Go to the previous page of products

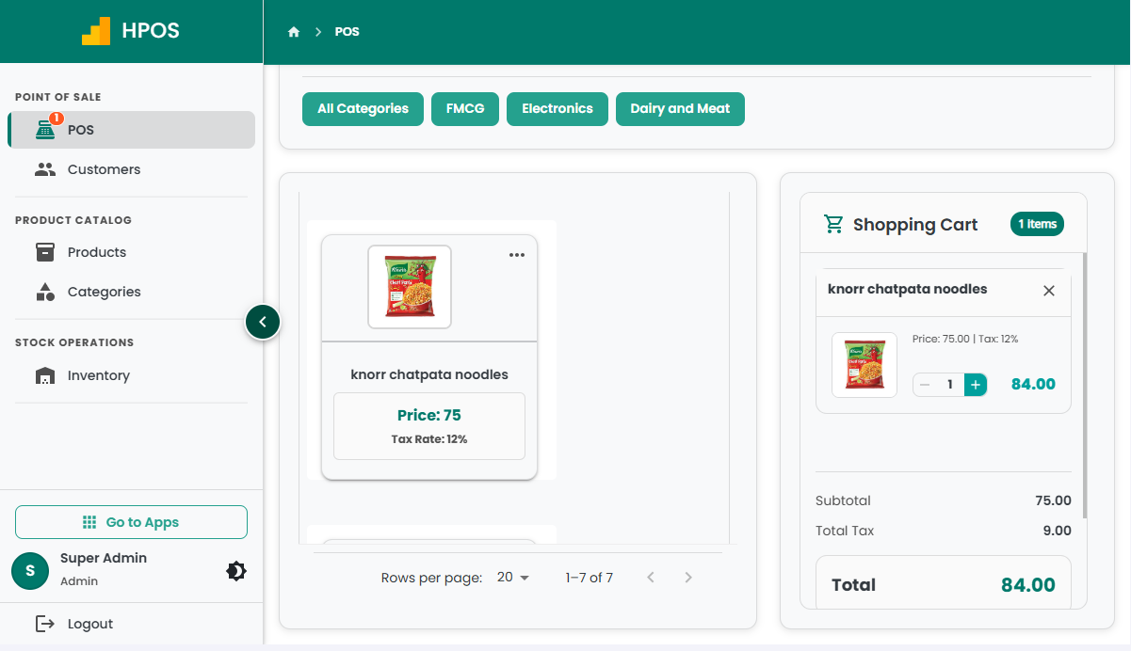pyautogui.click(x=651, y=578)
